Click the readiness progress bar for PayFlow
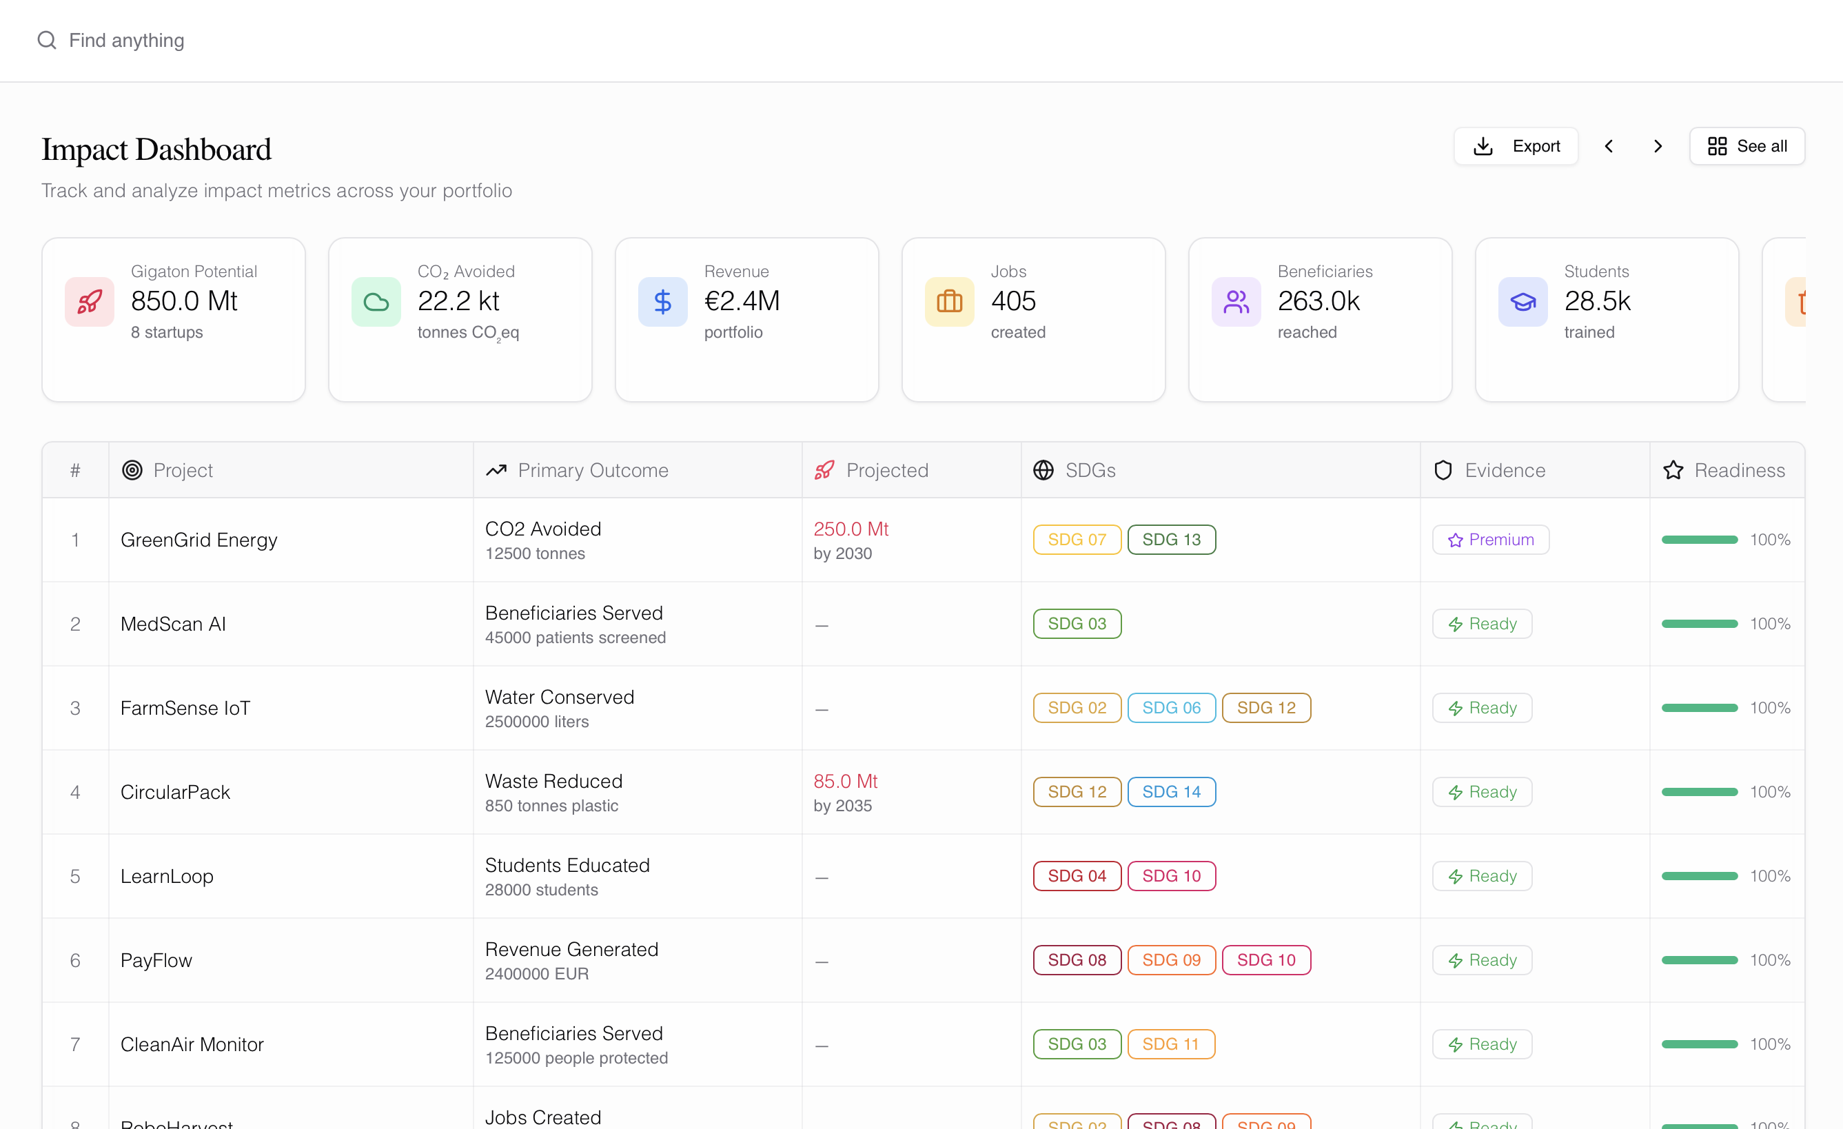Screen dimensions: 1843x1129 pyautogui.click(x=1700, y=960)
